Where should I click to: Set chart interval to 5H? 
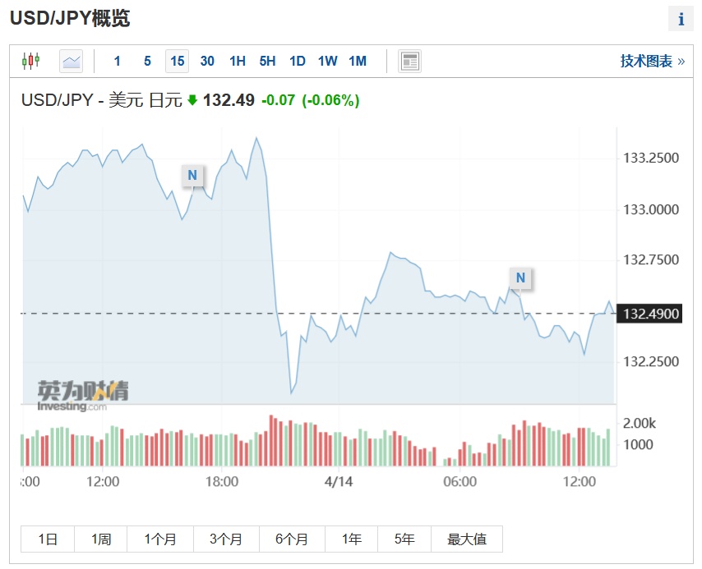tap(267, 61)
